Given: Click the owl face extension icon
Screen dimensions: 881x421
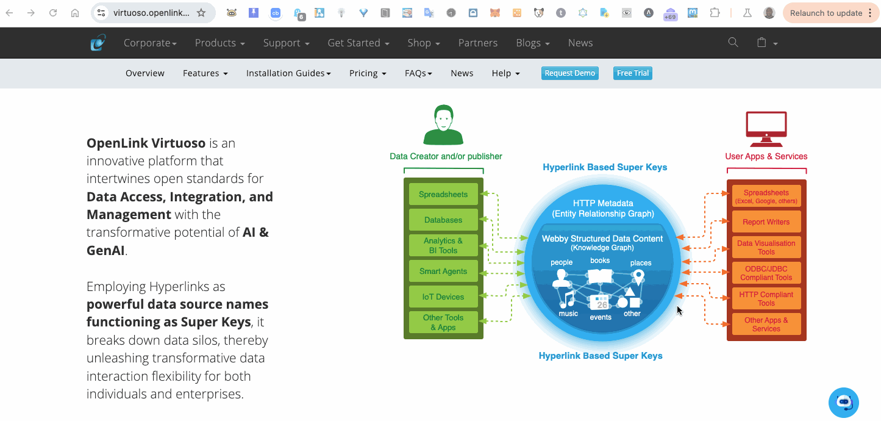Looking at the screenshot, I should tap(232, 13).
